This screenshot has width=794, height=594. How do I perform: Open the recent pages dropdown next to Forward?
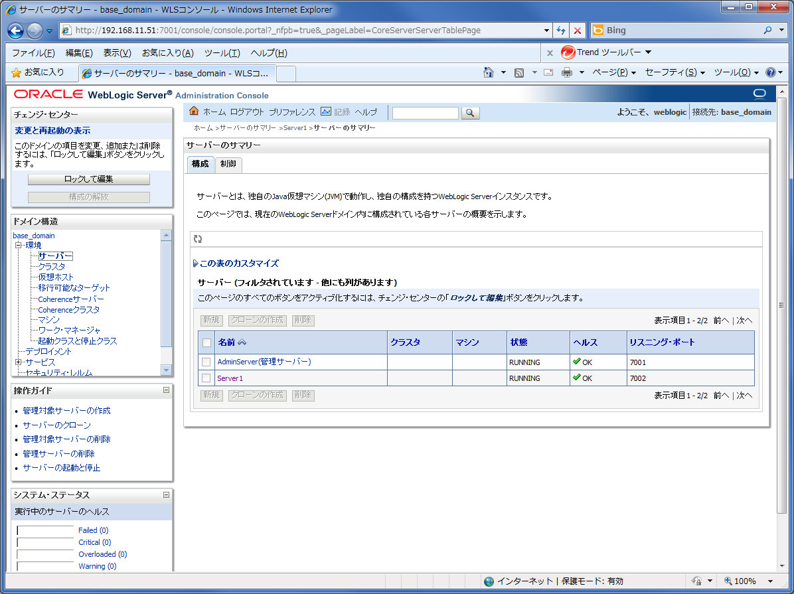49,31
